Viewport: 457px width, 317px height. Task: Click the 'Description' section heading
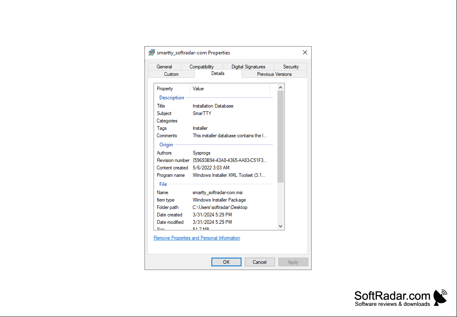pos(172,98)
